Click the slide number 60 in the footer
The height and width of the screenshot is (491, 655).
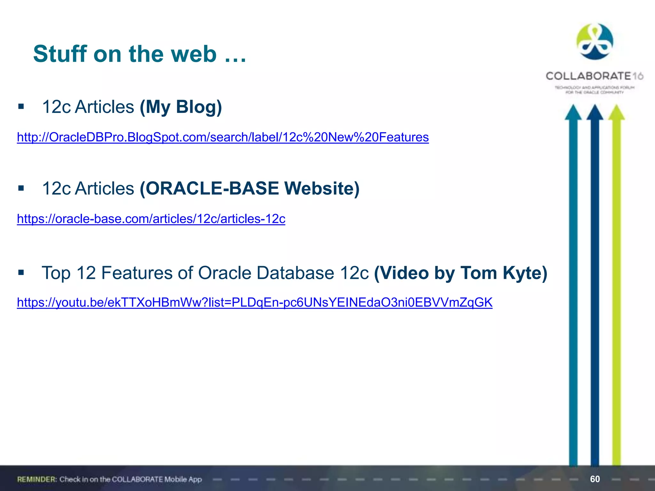click(595, 479)
